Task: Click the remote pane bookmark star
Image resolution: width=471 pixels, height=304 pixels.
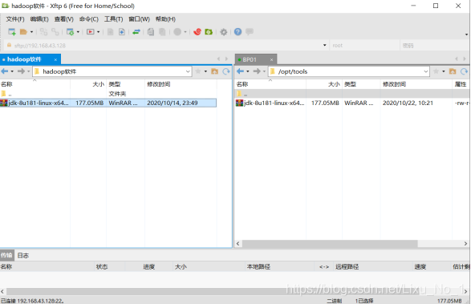Action: click(x=436, y=71)
